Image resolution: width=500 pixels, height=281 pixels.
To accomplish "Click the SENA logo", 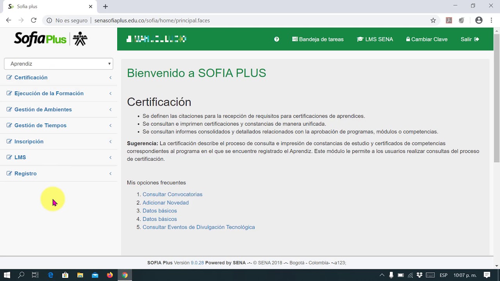I will tap(80, 39).
